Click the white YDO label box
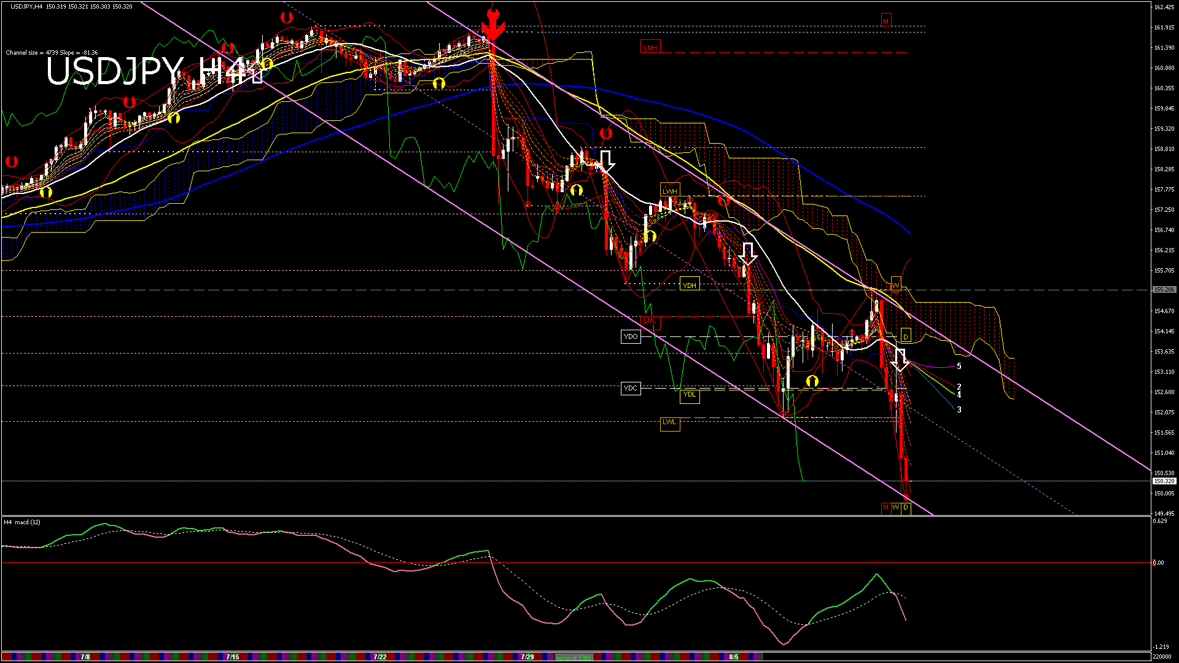The image size is (1179, 663). pos(631,336)
